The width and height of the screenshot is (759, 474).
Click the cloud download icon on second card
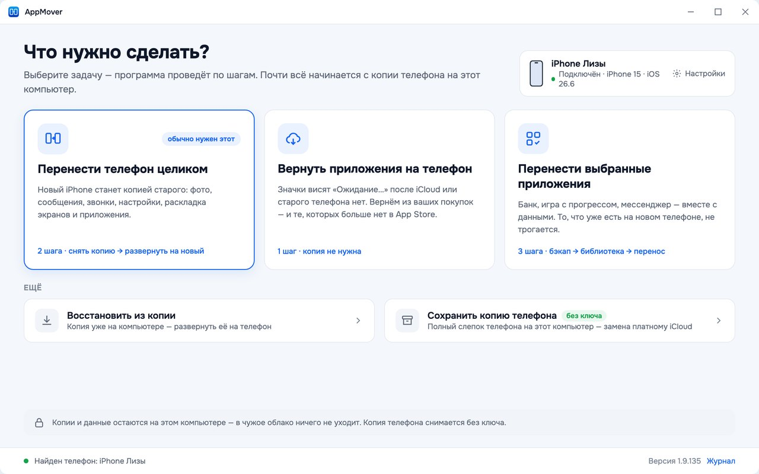(x=293, y=139)
